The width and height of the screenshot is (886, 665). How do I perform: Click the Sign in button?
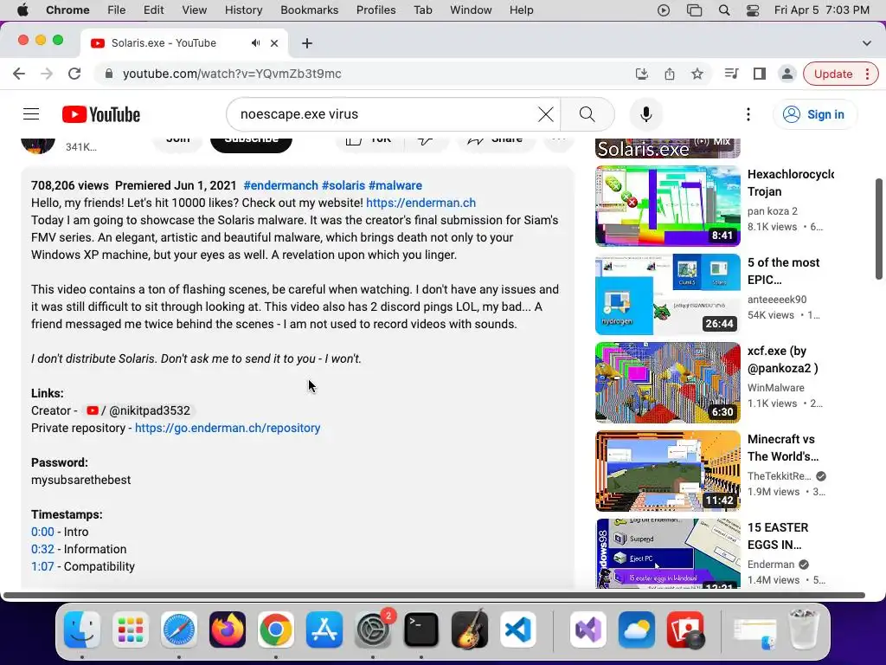814,114
